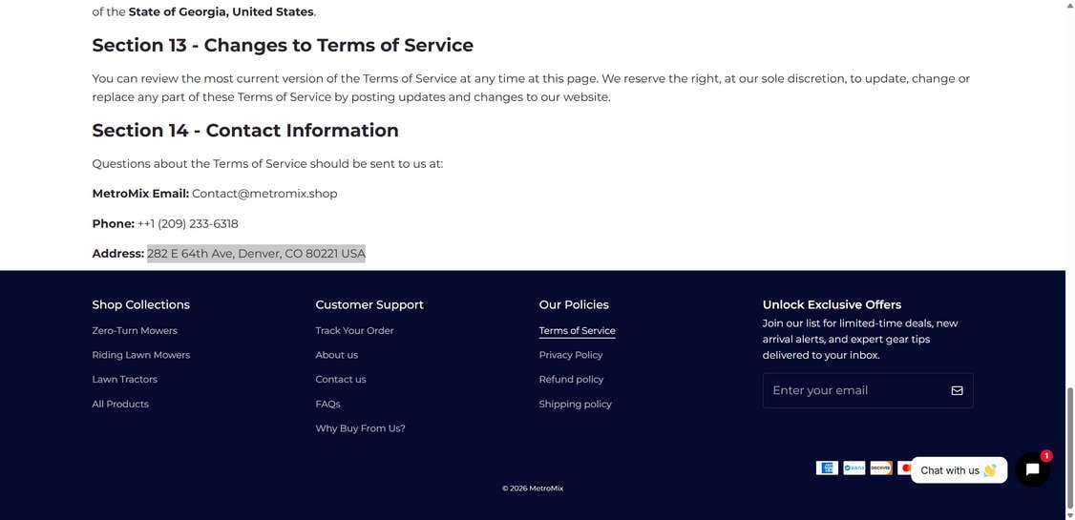Open Why Buy From Us? link
1075x520 pixels.
tap(360, 428)
